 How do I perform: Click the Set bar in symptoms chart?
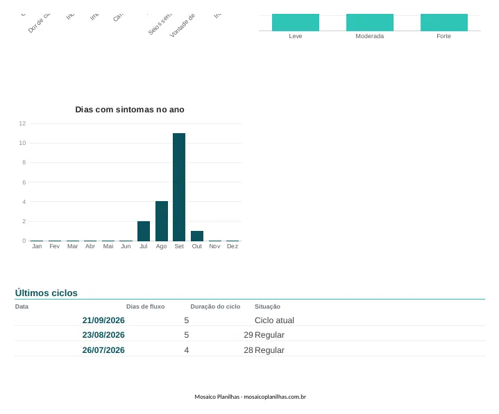tap(179, 187)
